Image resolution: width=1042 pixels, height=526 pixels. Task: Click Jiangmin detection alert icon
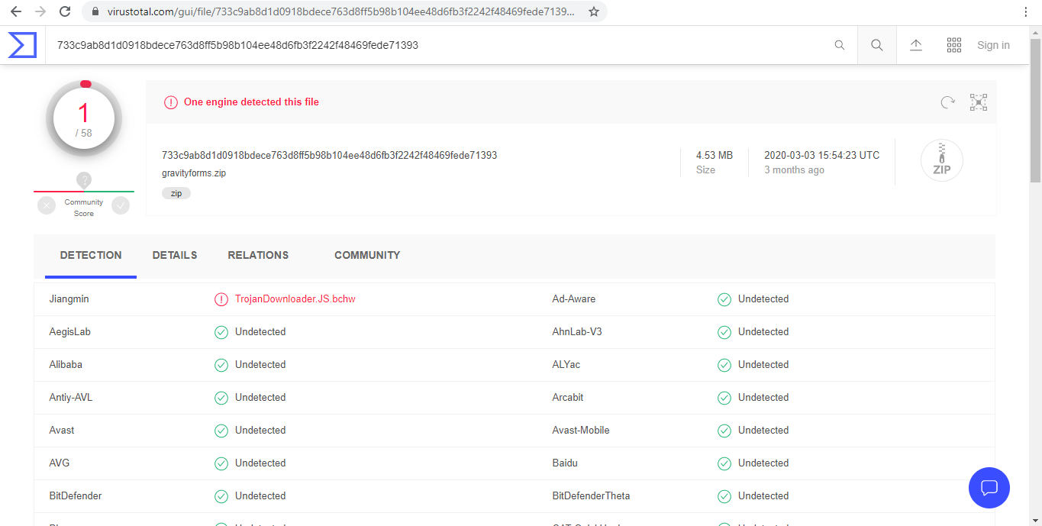click(221, 299)
